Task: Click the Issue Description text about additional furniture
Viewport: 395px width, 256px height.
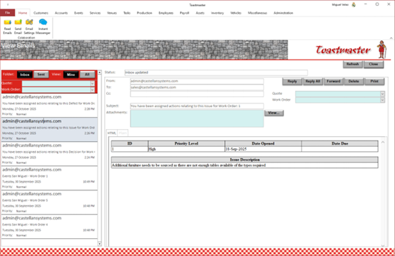Action: tap(189, 165)
